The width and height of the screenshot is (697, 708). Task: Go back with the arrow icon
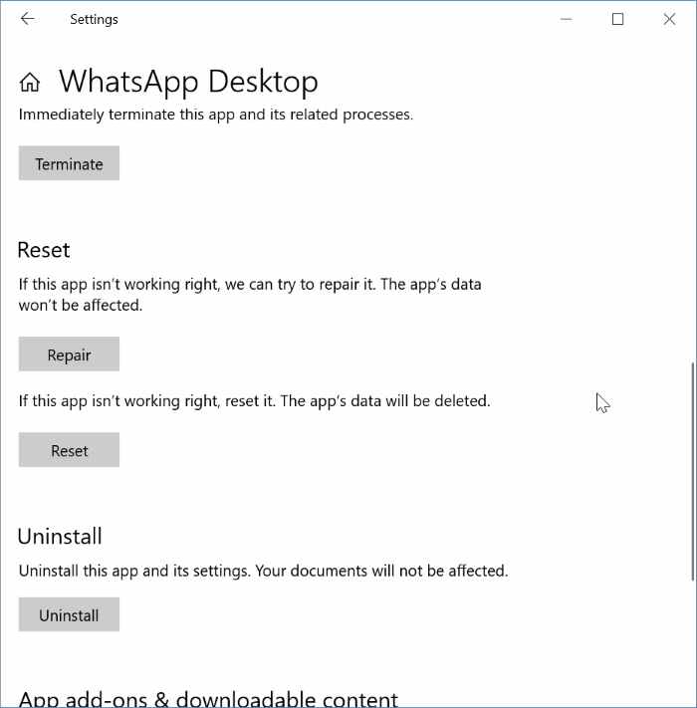[x=28, y=19]
